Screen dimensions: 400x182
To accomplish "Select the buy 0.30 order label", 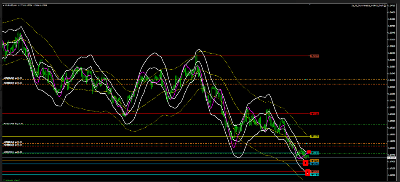I will [x=13, y=124].
